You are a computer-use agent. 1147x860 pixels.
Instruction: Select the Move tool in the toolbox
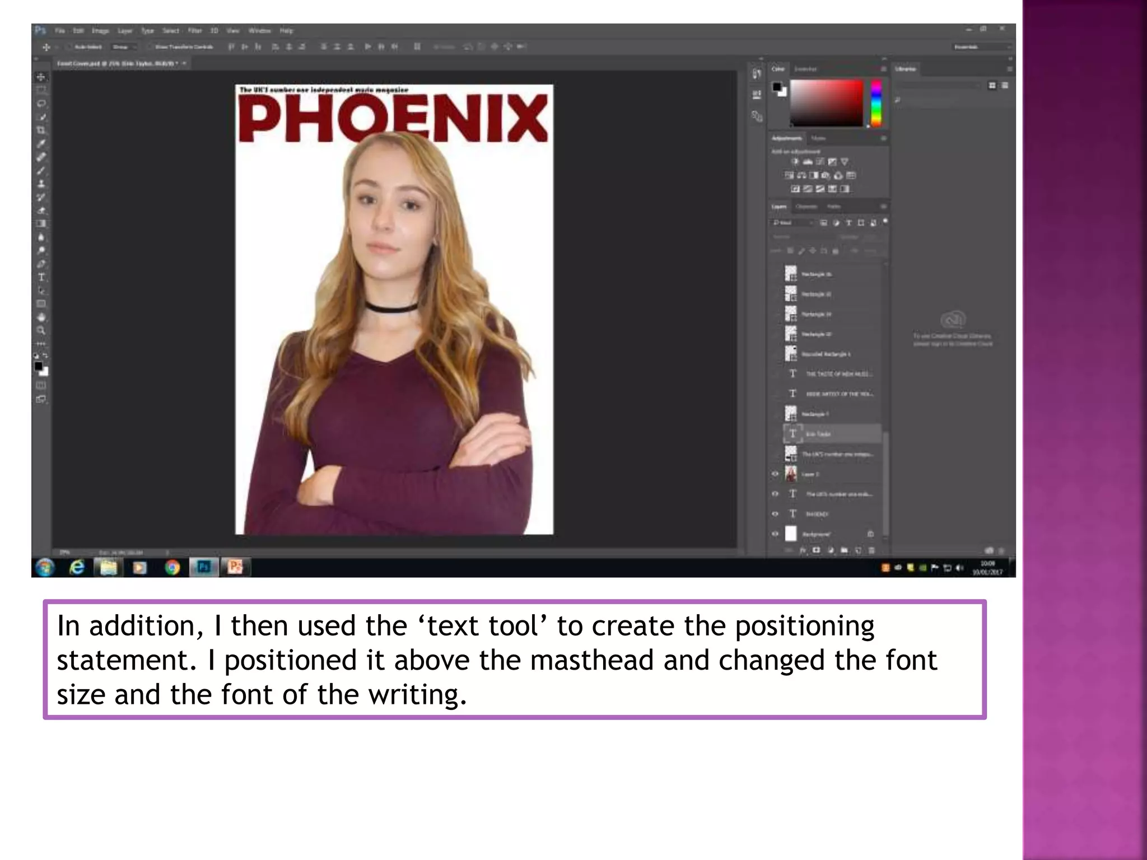[x=41, y=77]
